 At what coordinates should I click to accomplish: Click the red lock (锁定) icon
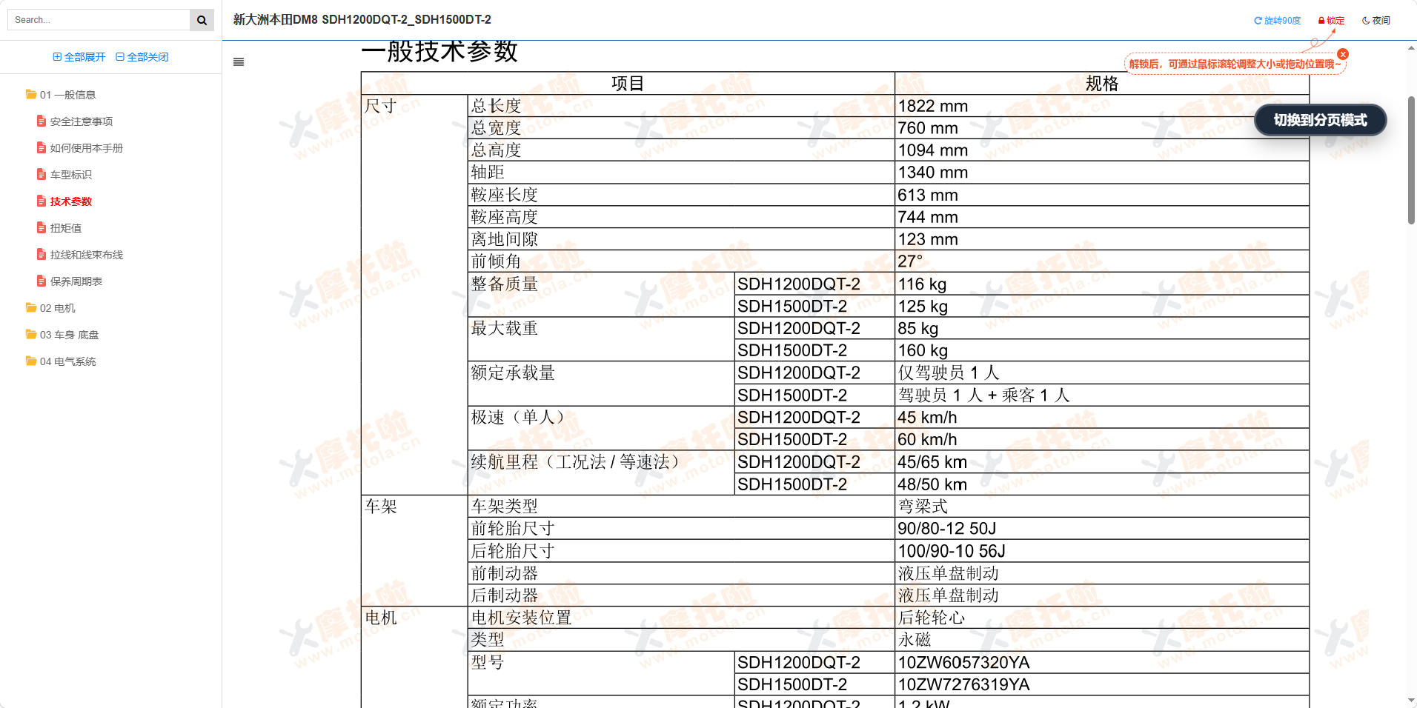(1321, 20)
